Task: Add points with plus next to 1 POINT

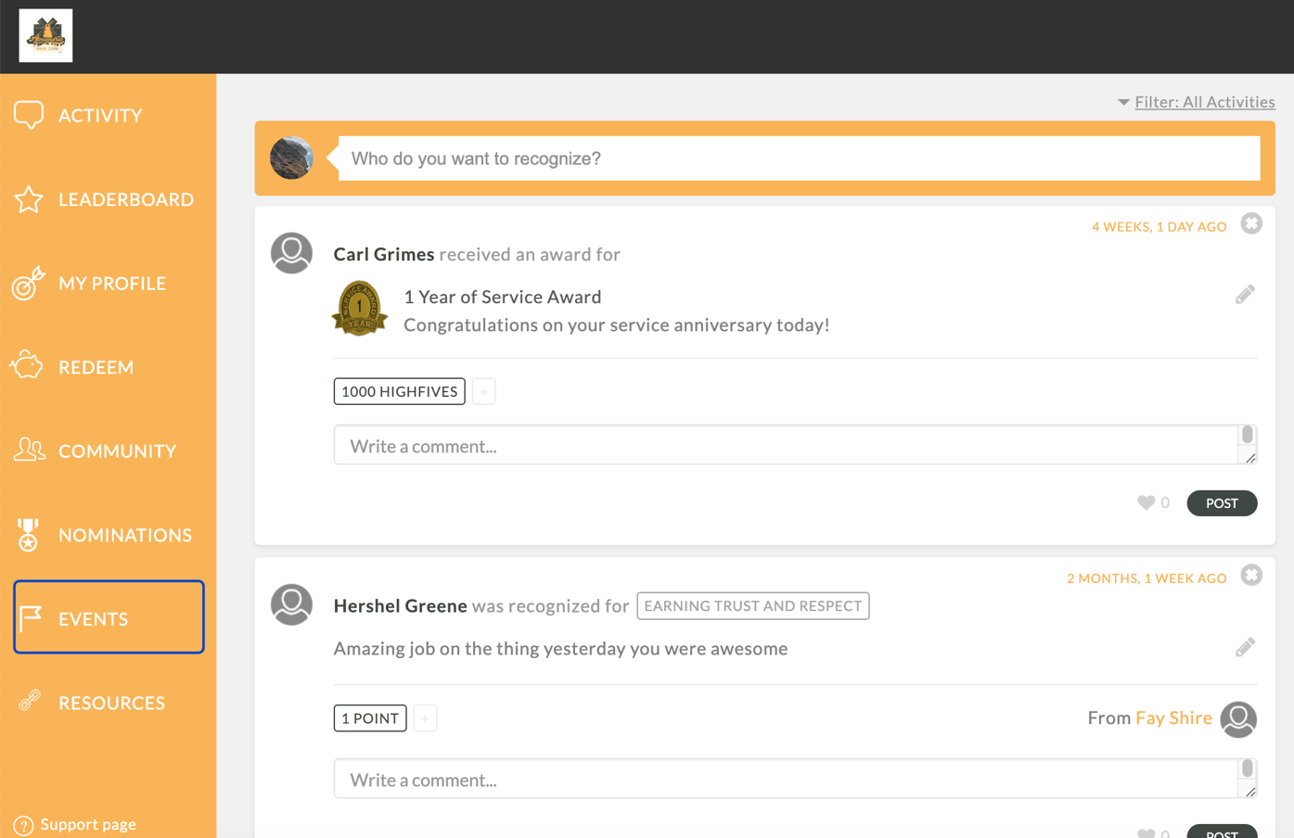Action: click(x=425, y=718)
